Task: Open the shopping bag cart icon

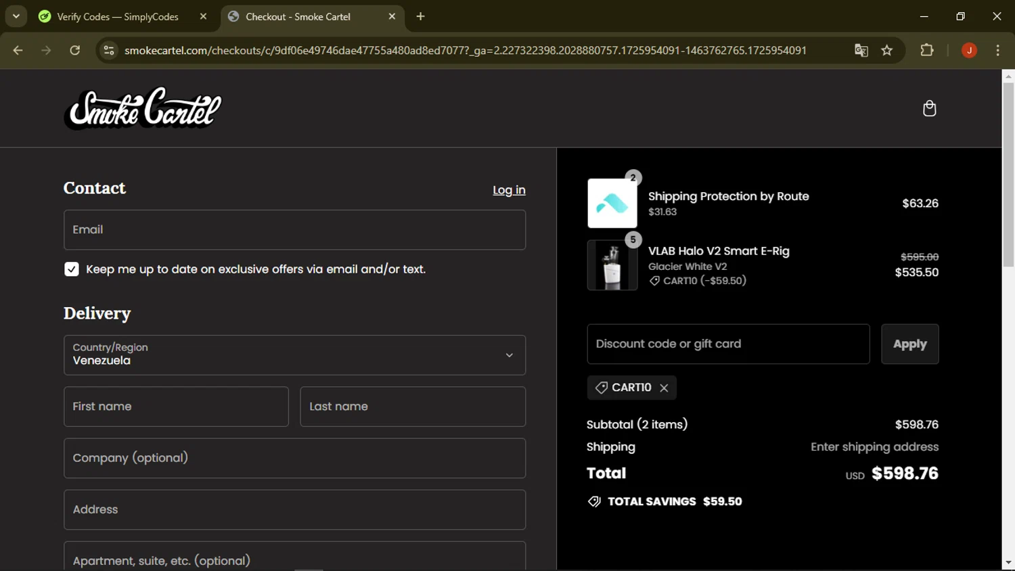Action: [929, 108]
